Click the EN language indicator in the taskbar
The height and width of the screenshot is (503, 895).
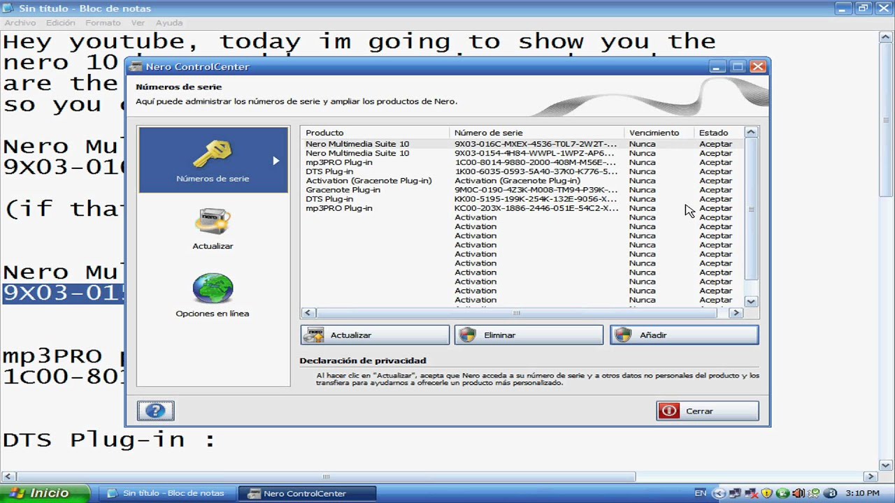700,493
